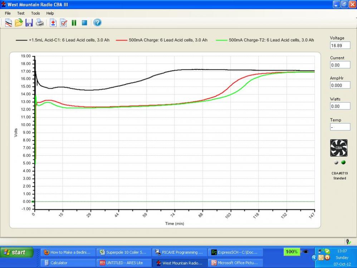Click the green status indicator light
This screenshot has width=357, height=268.
pyautogui.click(x=343, y=162)
